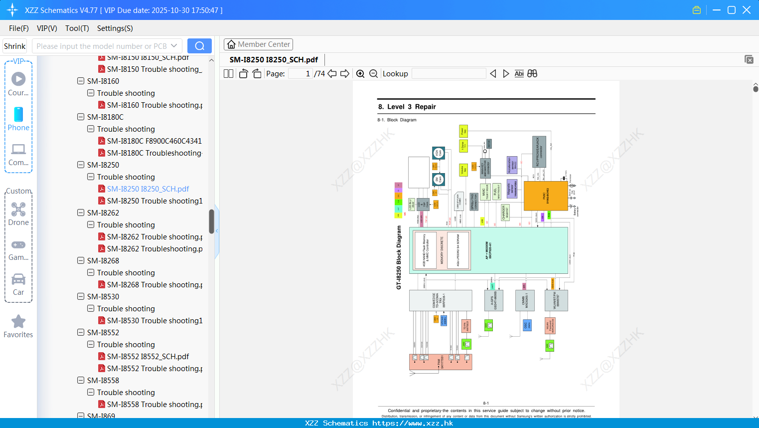Open SM-I8262 Trouble shooting file
The height and width of the screenshot is (428, 759).
tap(154, 236)
